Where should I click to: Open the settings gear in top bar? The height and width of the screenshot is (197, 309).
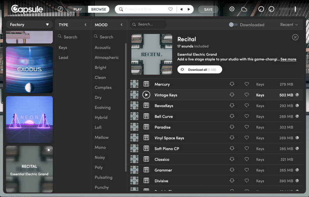pyautogui.click(x=232, y=9)
